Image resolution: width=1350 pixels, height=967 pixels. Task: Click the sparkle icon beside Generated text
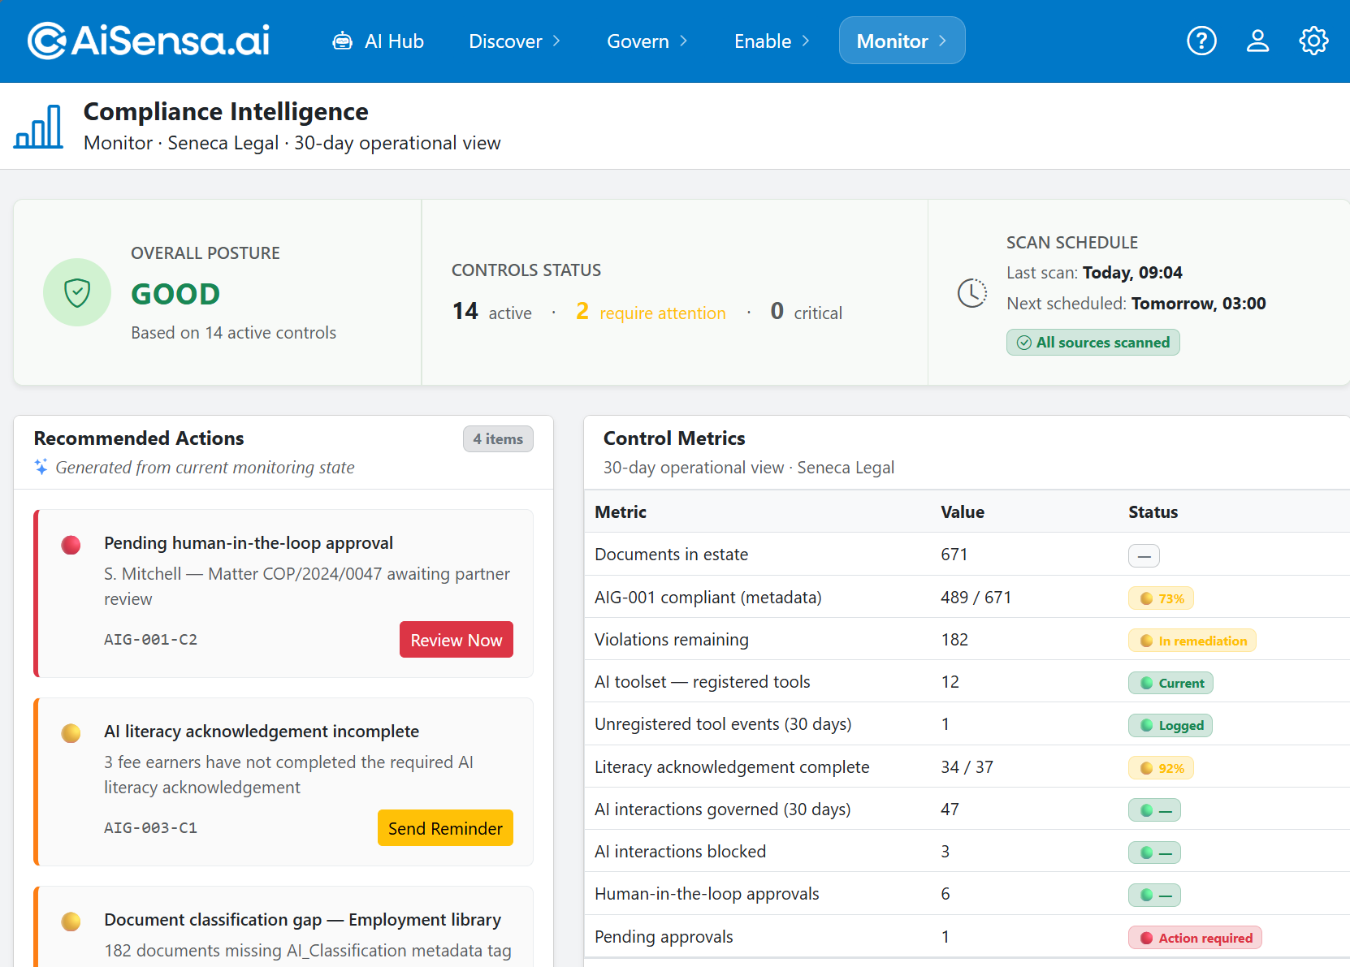pos(41,467)
